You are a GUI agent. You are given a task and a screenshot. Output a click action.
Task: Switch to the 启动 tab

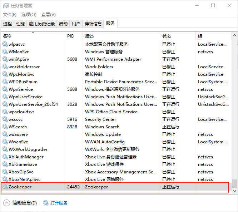coord(63,24)
